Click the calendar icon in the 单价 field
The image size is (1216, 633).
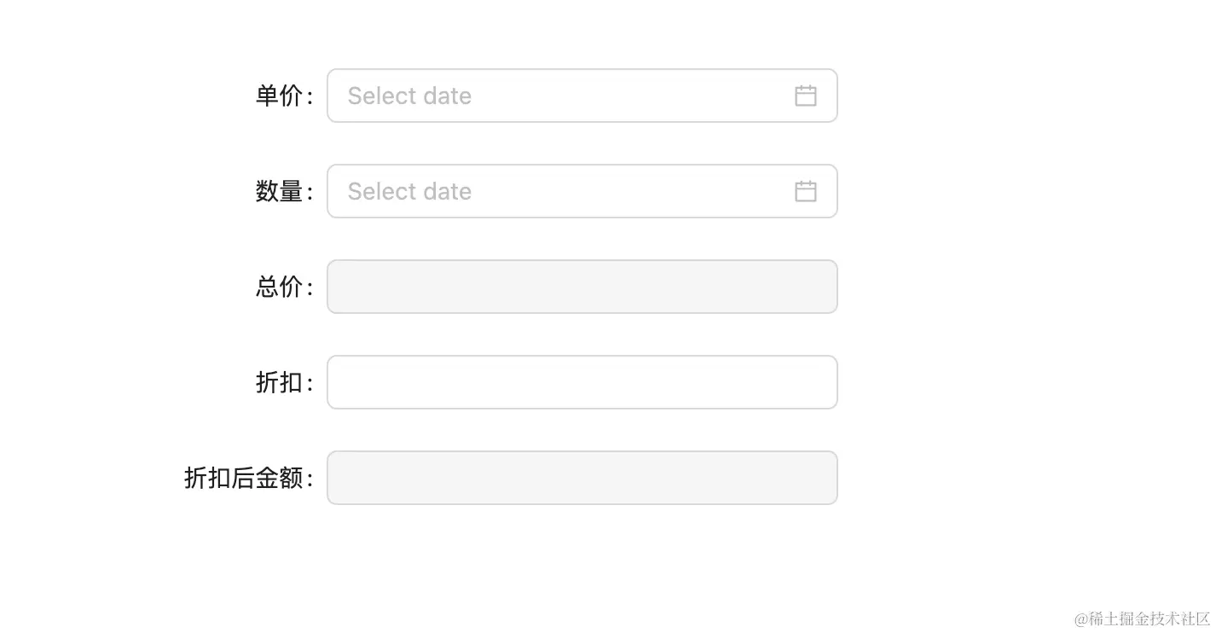click(805, 96)
